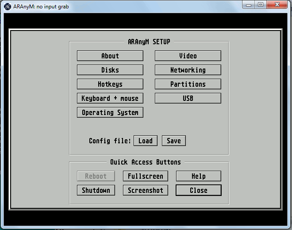
Task: Click the 'ARAnyM SETUP' heading
Action: (x=149, y=42)
